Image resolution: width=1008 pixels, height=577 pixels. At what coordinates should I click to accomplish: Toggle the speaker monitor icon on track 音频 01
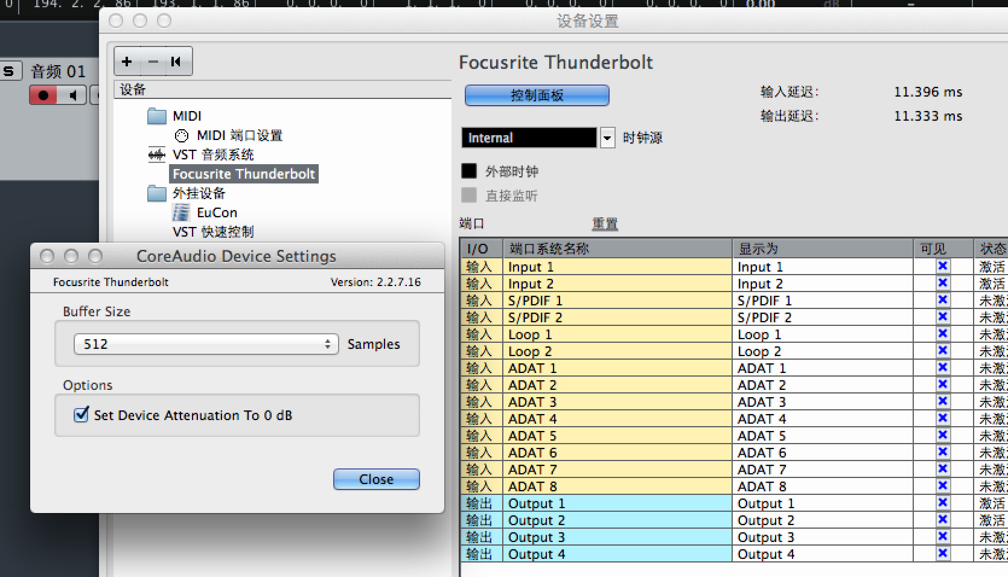pyautogui.click(x=74, y=95)
